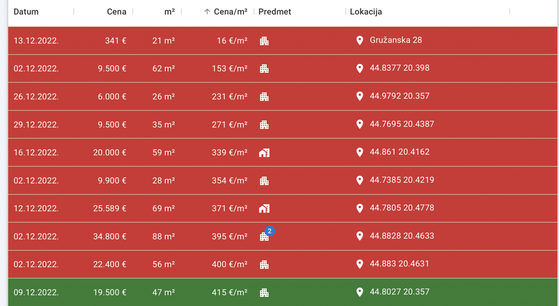Click the sort arrow next to Cena/m²
This screenshot has height=306, width=559.
[x=207, y=12]
